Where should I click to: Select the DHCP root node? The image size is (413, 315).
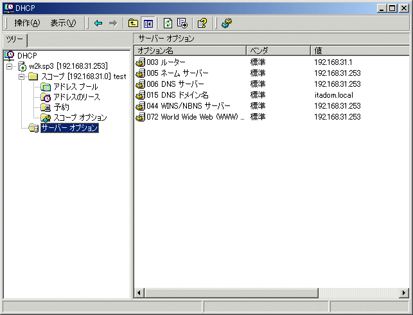(x=27, y=56)
